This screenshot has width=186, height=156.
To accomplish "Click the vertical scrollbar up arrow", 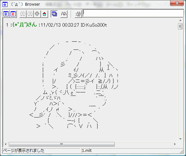I will [x=180, y=20].
